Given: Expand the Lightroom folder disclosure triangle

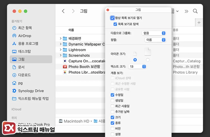Looking at the screenshot, I should [x=61, y=50].
